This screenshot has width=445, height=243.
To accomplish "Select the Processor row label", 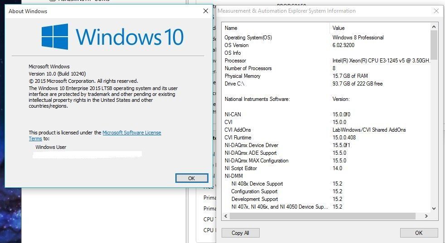I will click(235, 60).
